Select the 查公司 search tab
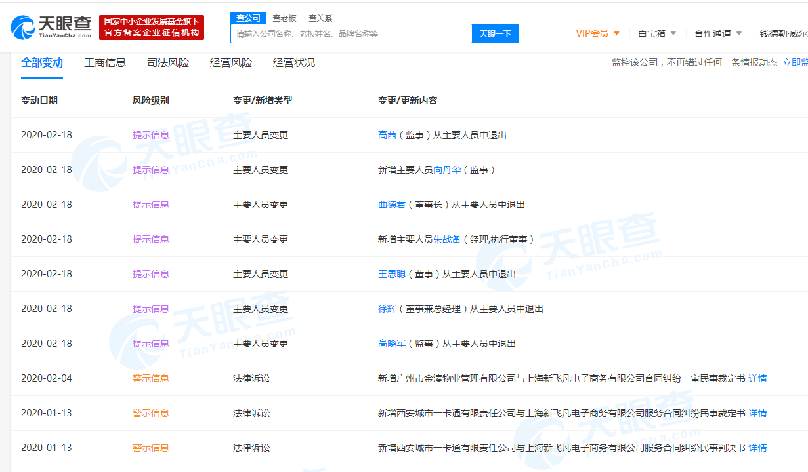Screen dimensions: 808x472 tap(248, 18)
